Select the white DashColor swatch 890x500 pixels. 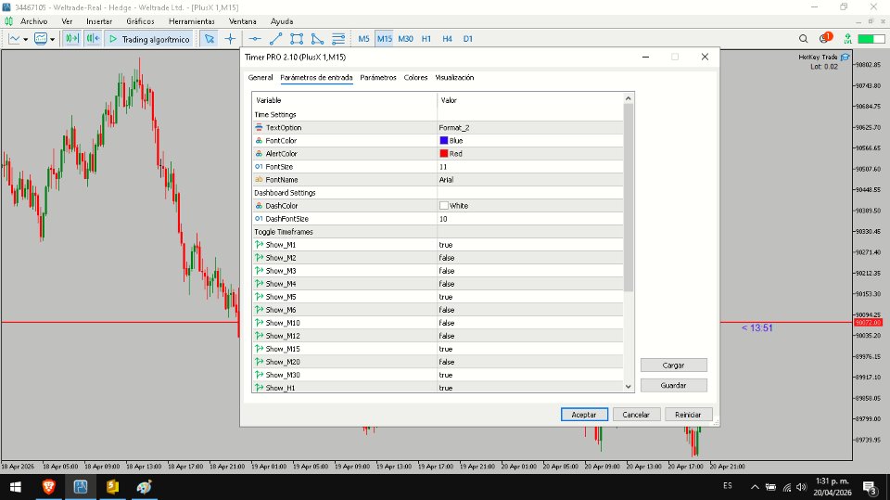coord(444,206)
